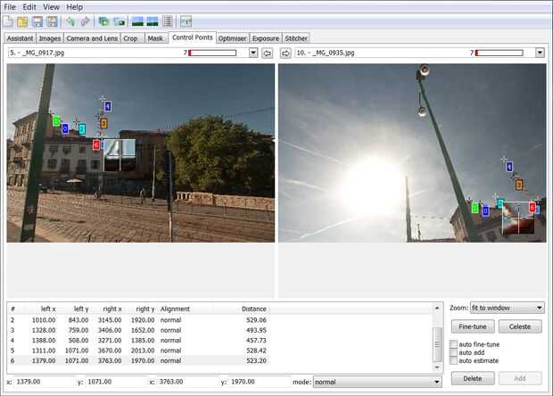553x396 pixels.
Task: Select green control point marker in right image
Action: [475, 208]
